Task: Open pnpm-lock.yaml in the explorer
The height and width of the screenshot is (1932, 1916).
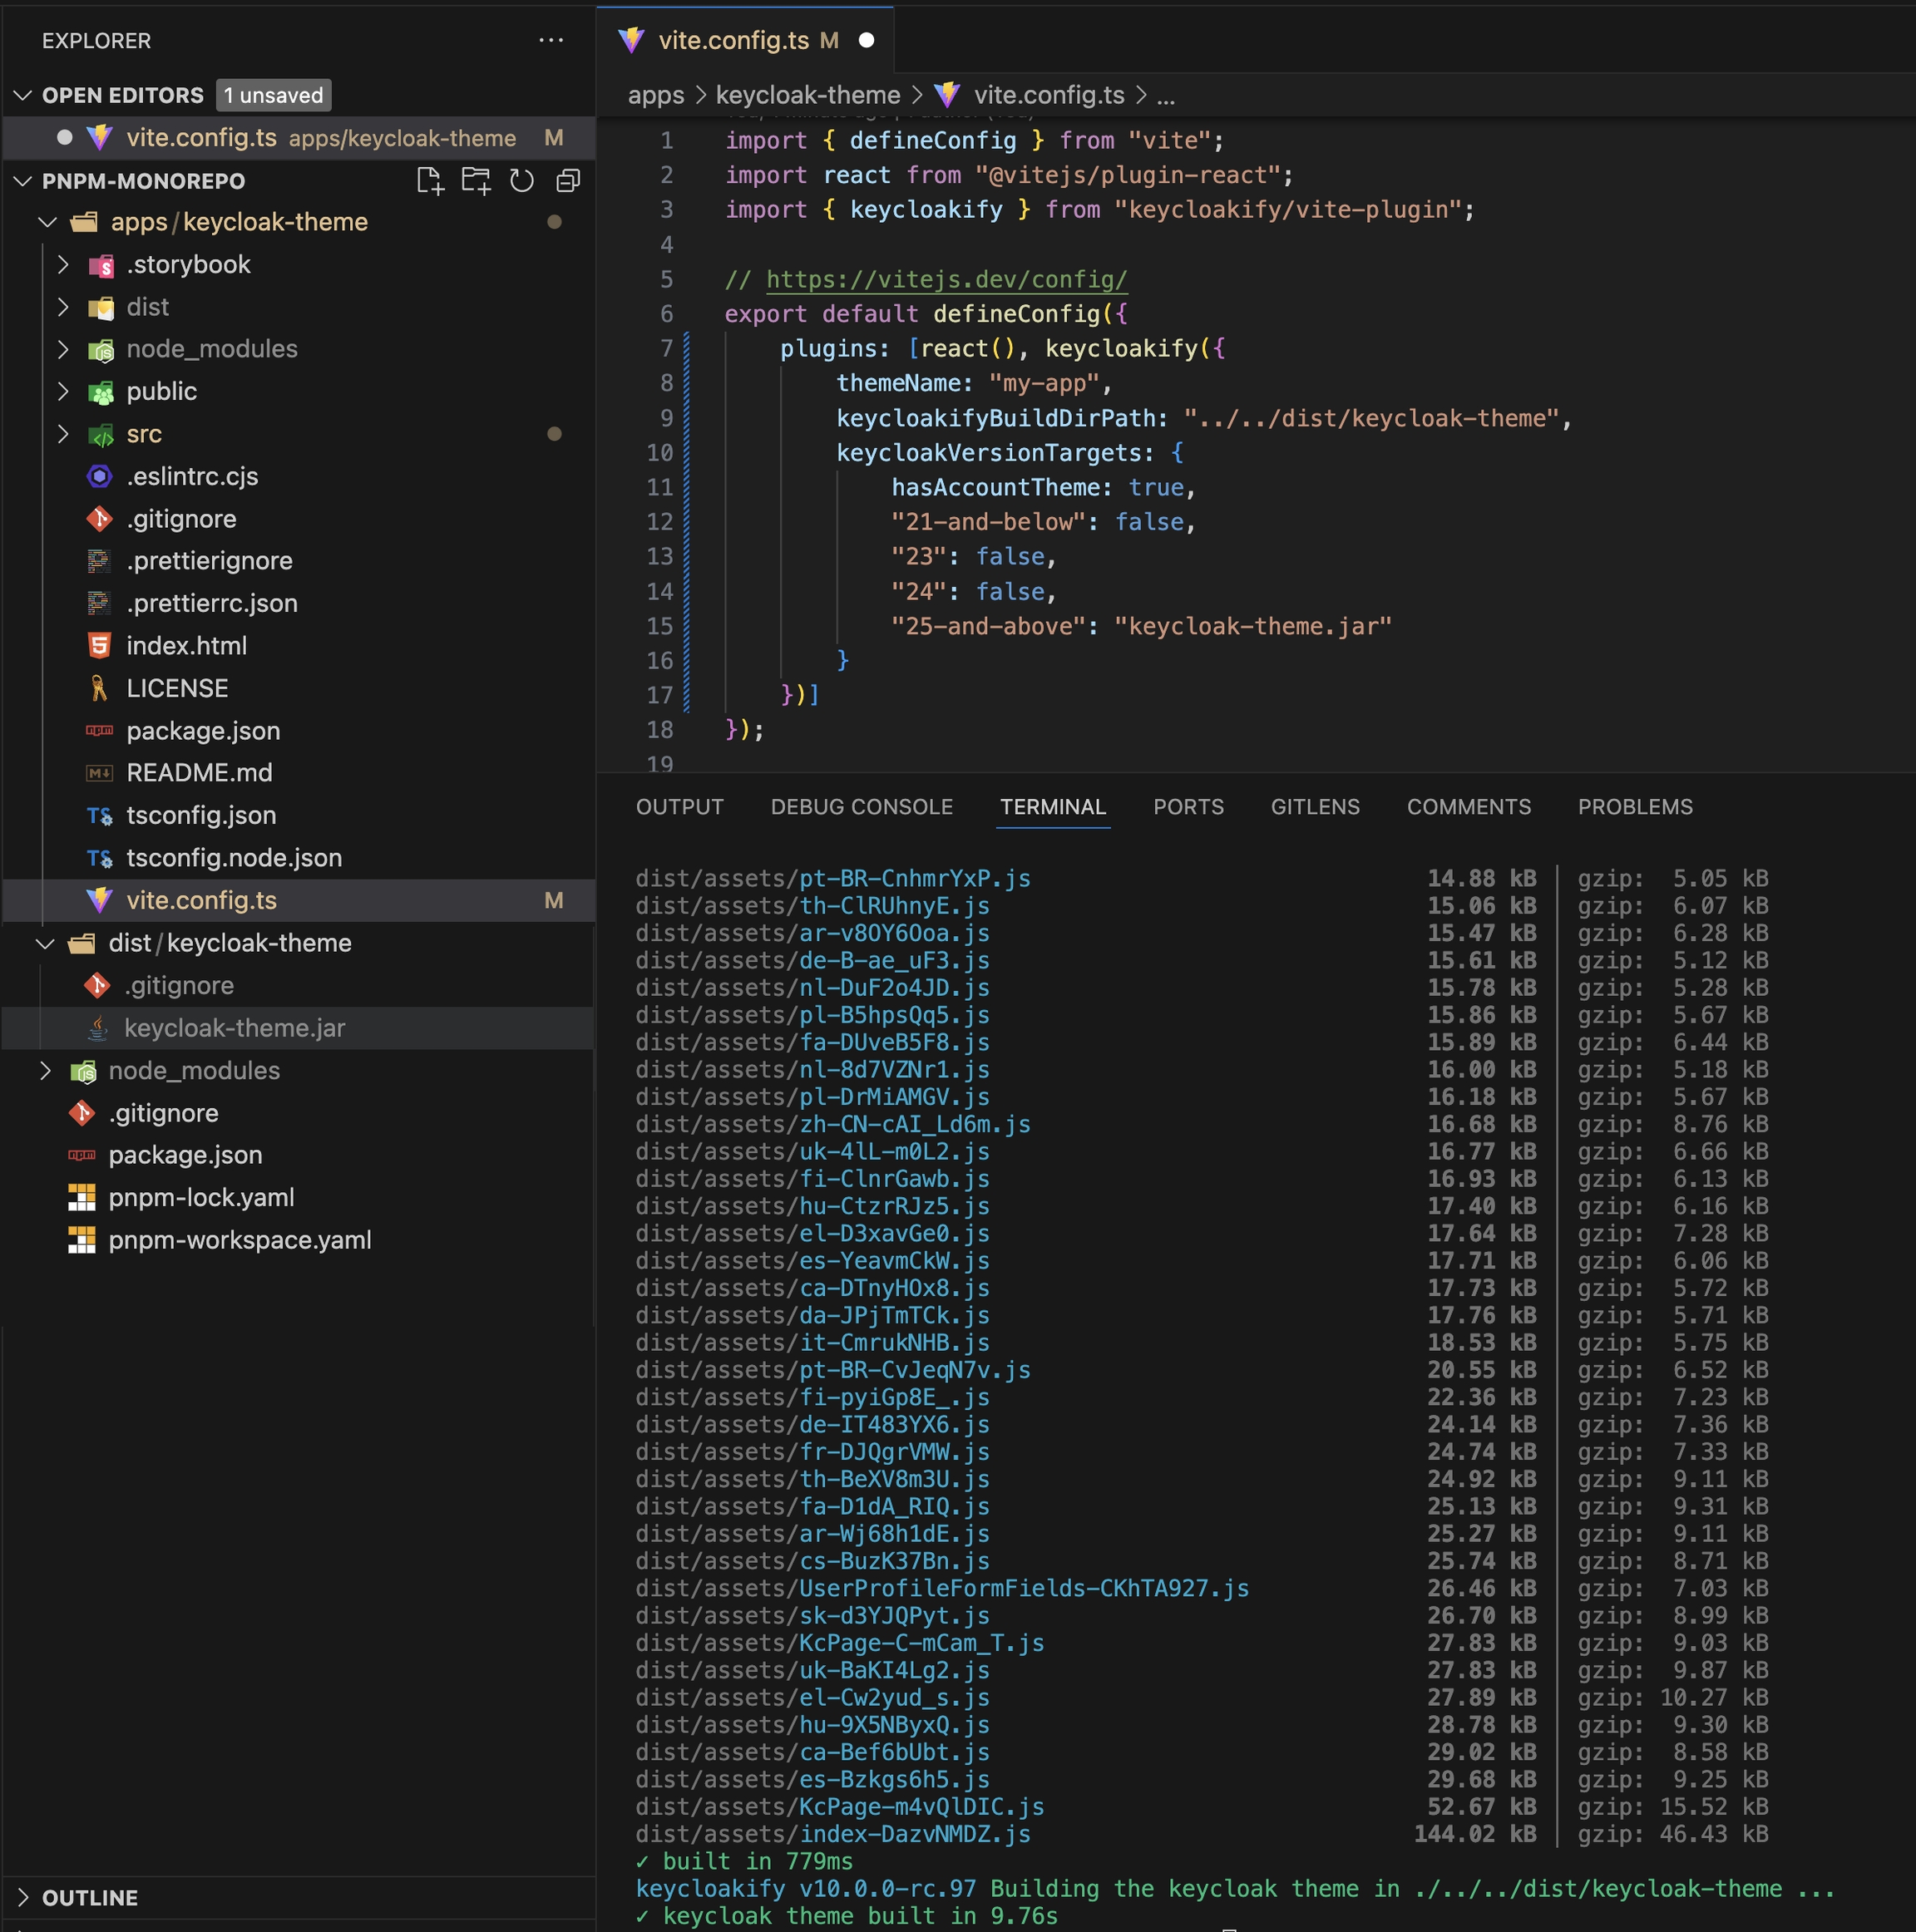Action: [201, 1197]
